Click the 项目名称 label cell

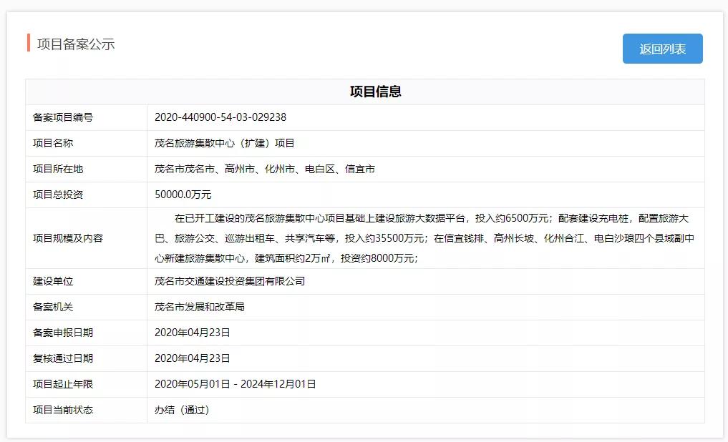pos(87,143)
